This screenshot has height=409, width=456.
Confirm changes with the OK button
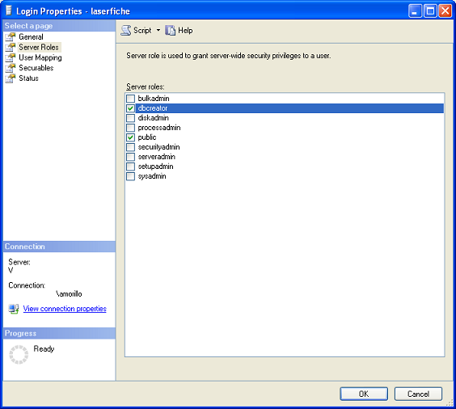coord(364,394)
